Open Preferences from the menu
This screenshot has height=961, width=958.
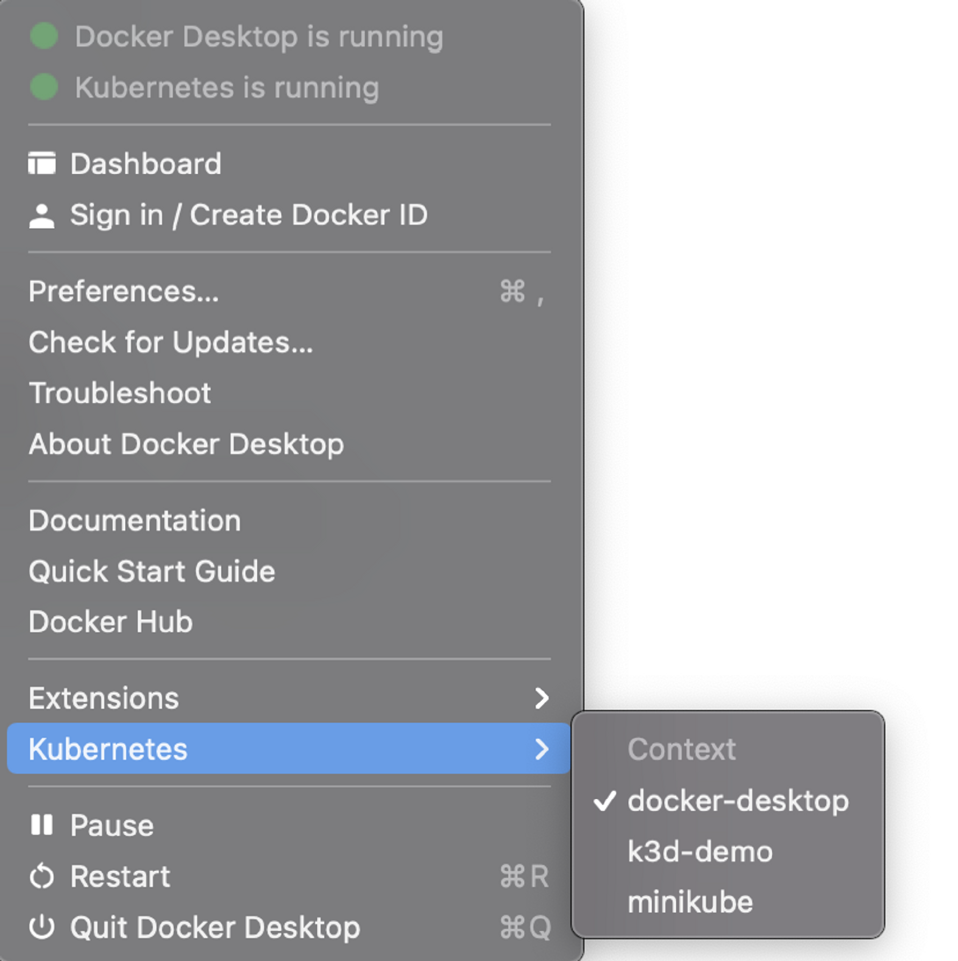[124, 292]
